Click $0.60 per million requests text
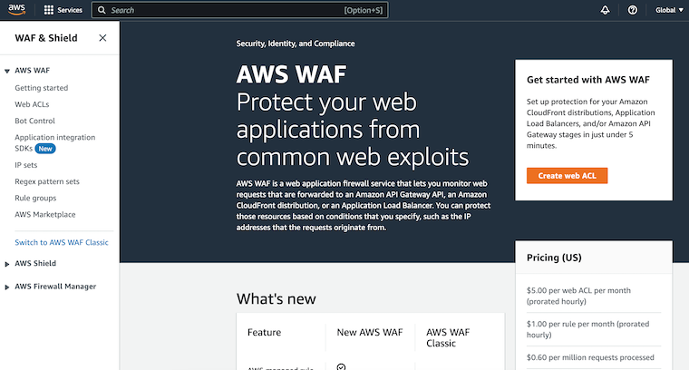The height and width of the screenshot is (370, 689). (590, 357)
